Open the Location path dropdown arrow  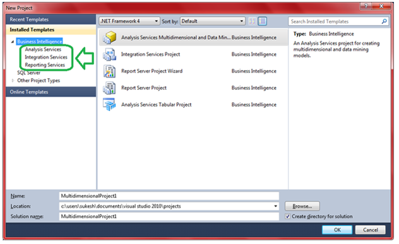coord(275,206)
